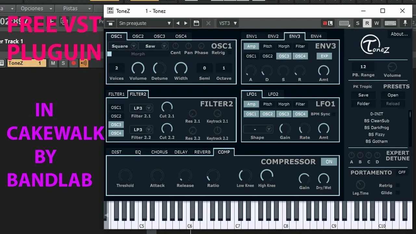Adjust the OSC1 Volume knob
The image size is (416, 234).
coord(138,68)
